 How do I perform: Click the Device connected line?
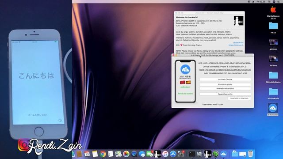click(224, 67)
